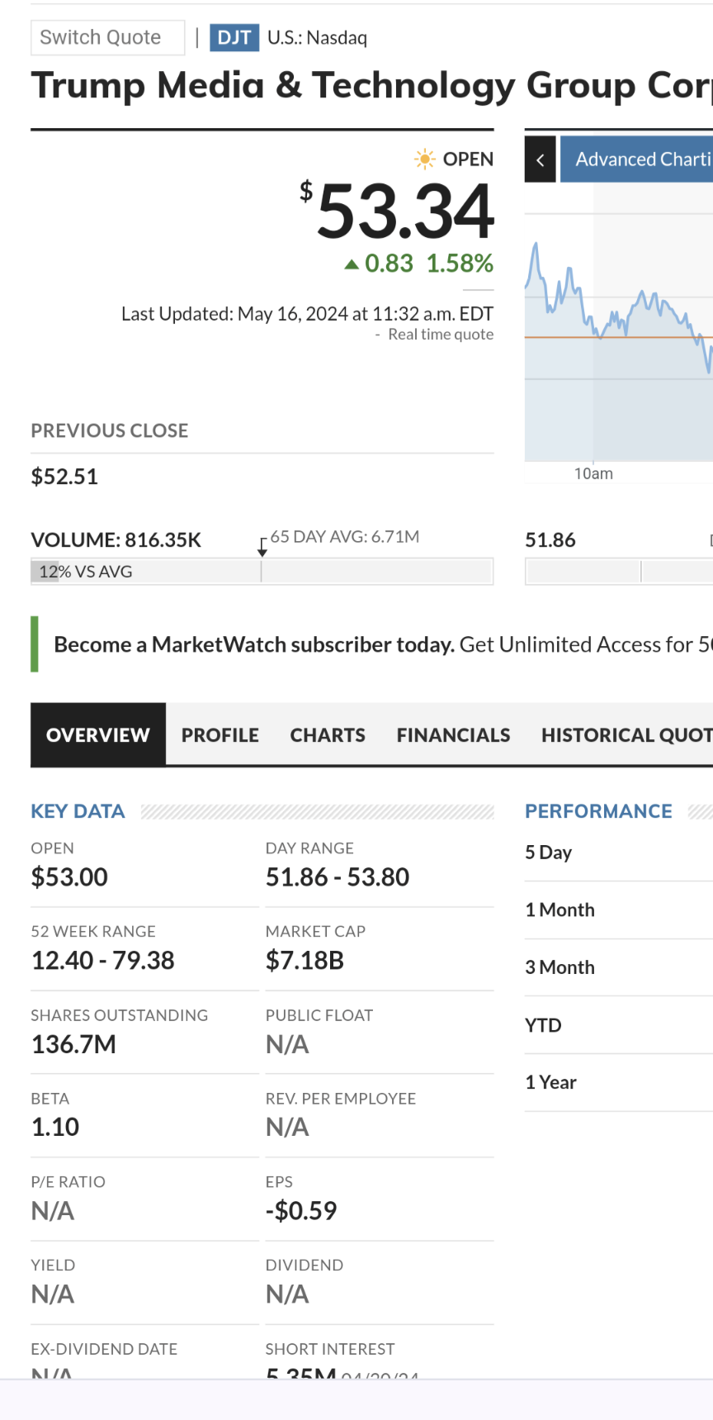Select the 5 Day performance row
Viewport: 713px width, 1420px height.
619,852
